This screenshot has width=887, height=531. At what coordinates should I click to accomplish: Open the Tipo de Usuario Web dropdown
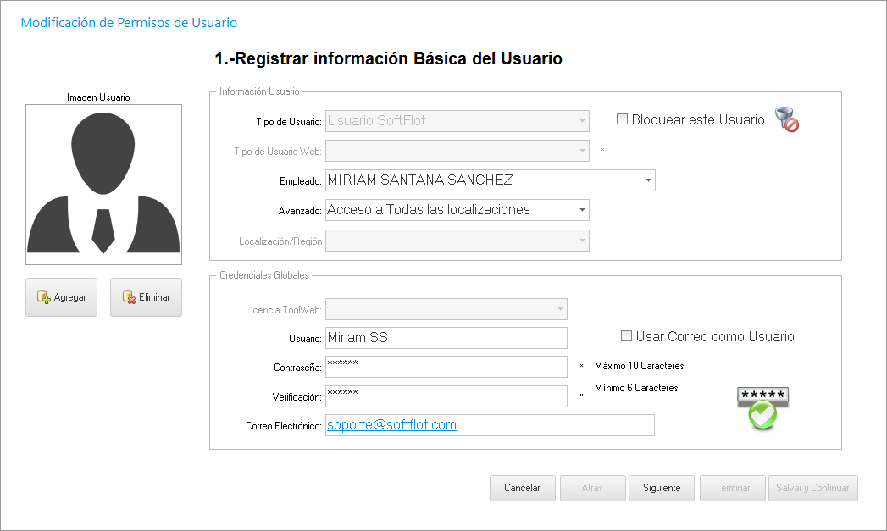582,152
